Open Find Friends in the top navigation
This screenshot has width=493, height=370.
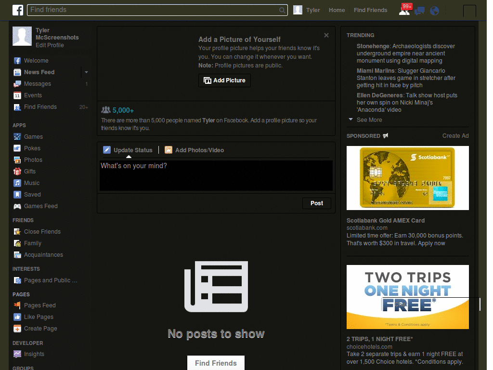tap(370, 10)
